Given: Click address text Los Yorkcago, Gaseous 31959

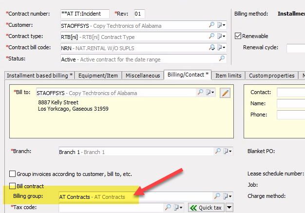Looking at the screenshot, I should coord(73,109).
